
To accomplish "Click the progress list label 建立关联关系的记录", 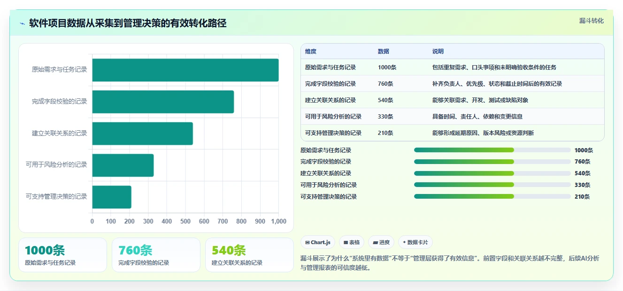I will tap(326, 173).
